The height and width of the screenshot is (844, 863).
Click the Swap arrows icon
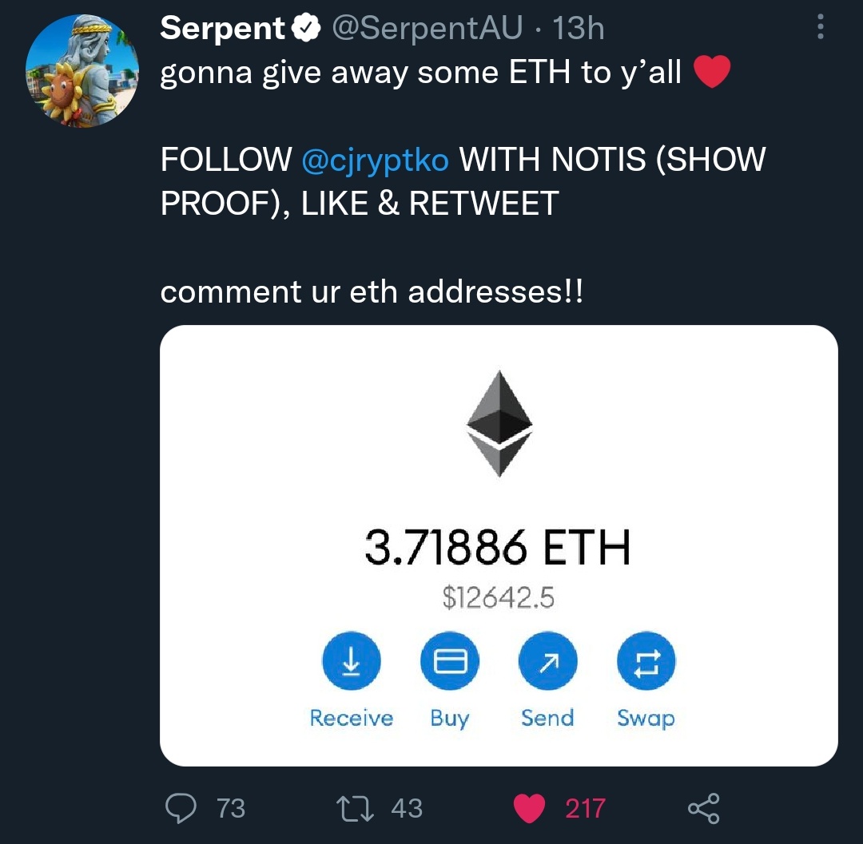[646, 661]
